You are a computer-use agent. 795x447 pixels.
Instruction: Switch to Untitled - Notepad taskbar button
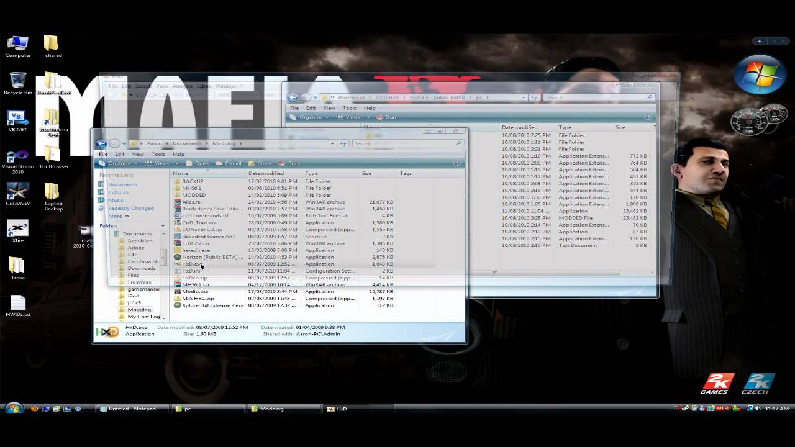[133, 409]
